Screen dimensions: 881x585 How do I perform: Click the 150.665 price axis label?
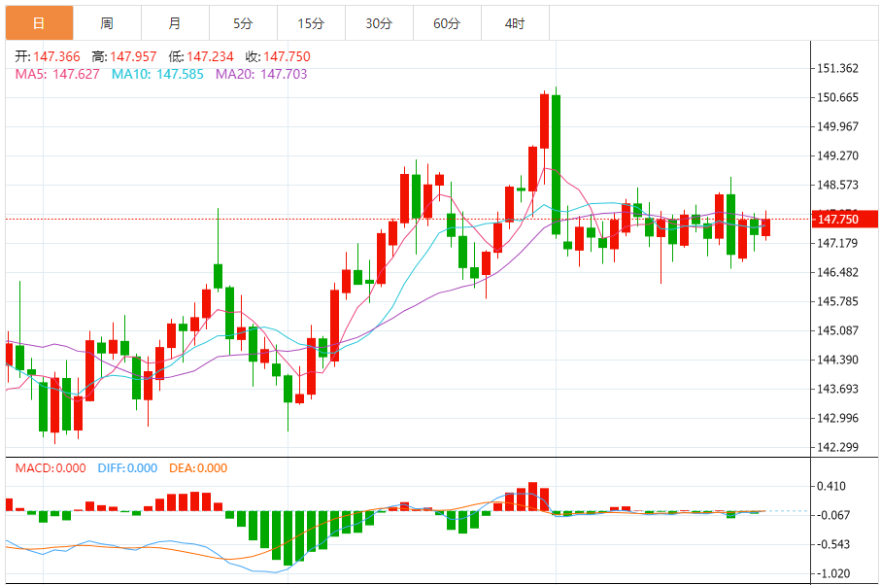(837, 98)
